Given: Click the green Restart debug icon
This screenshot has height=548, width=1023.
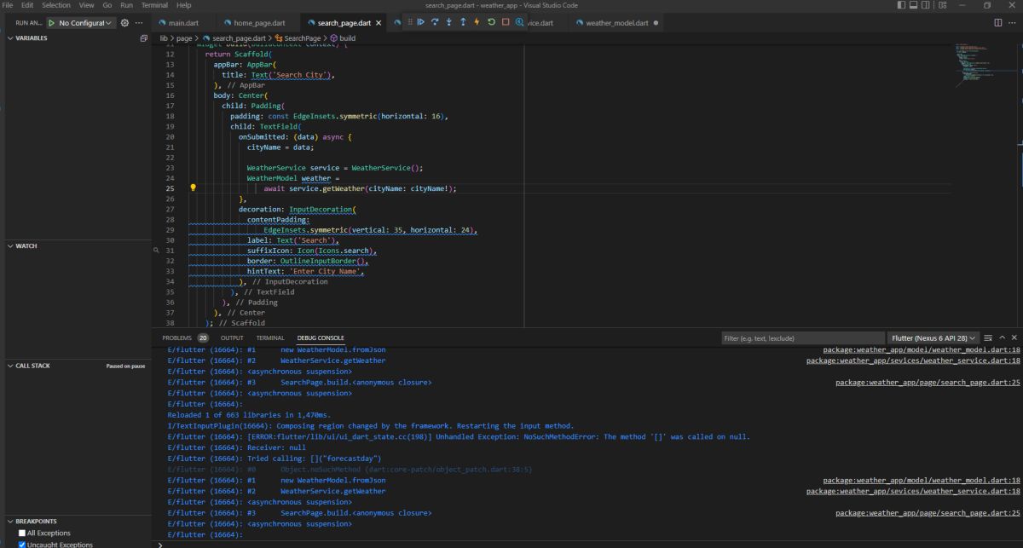Looking at the screenshot, I should click(491, 22).
